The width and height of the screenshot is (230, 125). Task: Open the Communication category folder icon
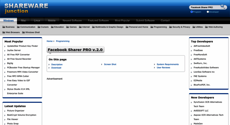point(18,27)
